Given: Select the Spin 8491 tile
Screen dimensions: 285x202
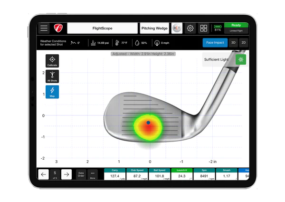Looking at the screenshot, I should [x=204, y=174].
